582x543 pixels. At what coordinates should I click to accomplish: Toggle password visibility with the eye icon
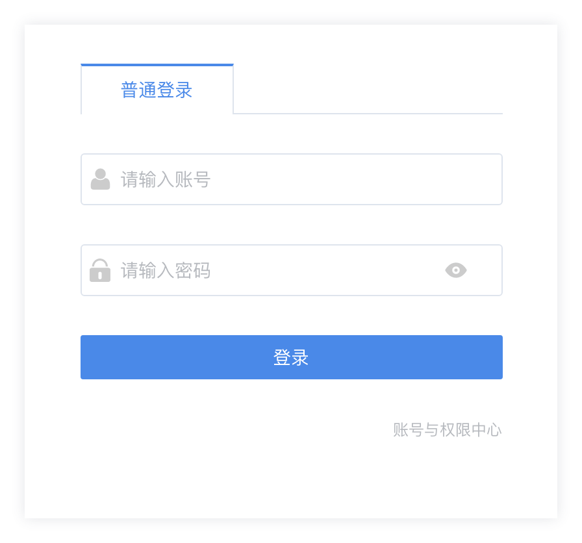pos(456,270)
